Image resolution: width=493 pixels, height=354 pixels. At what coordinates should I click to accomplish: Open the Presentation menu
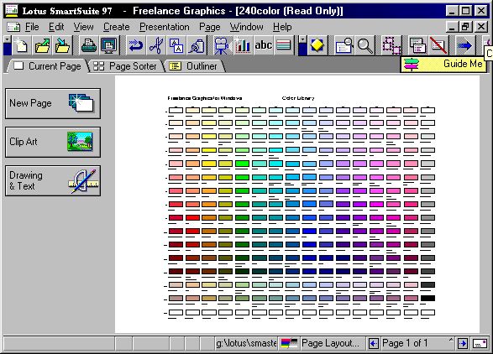[x=165, y=27]
